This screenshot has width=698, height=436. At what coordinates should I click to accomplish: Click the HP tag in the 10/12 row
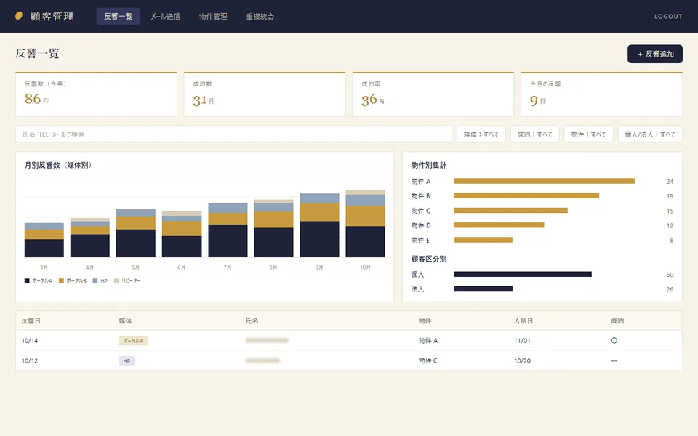[127, 361]
